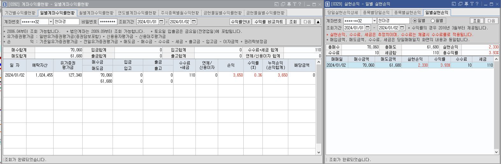This screenshot has height=164, width=501.
Task: Switch to 금현물월별수익률현황 tab
Action: click(x=265, y=13)
